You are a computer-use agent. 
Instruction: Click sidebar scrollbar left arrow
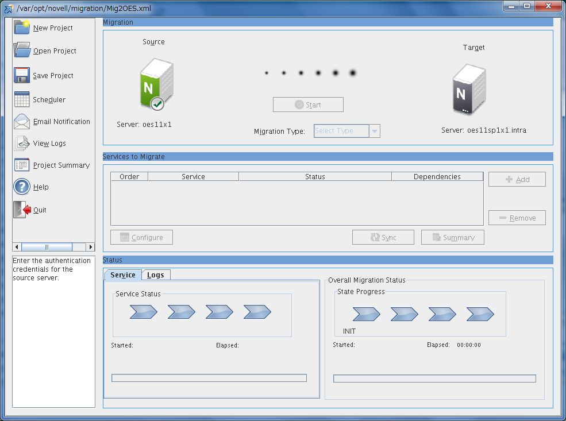pos(17,247)
